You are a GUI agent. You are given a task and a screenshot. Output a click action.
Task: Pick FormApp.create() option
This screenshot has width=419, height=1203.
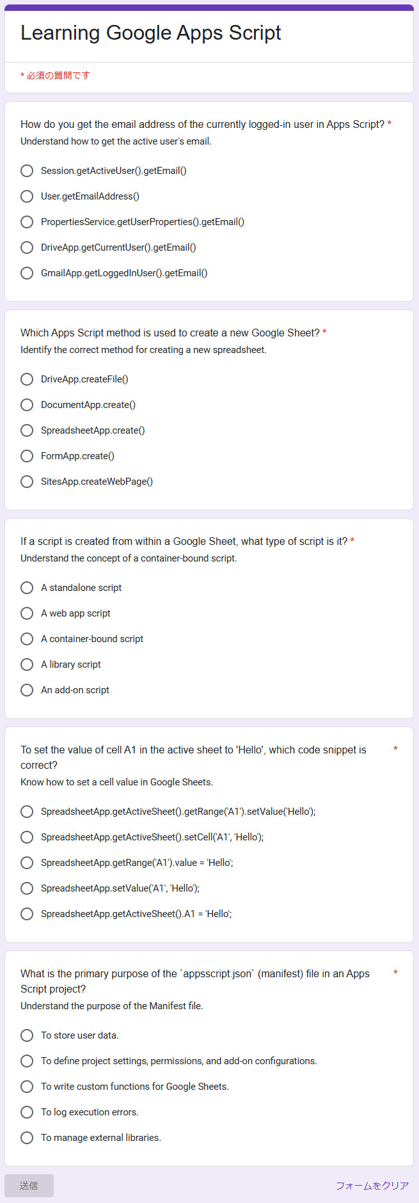click(x=27, y=456)
